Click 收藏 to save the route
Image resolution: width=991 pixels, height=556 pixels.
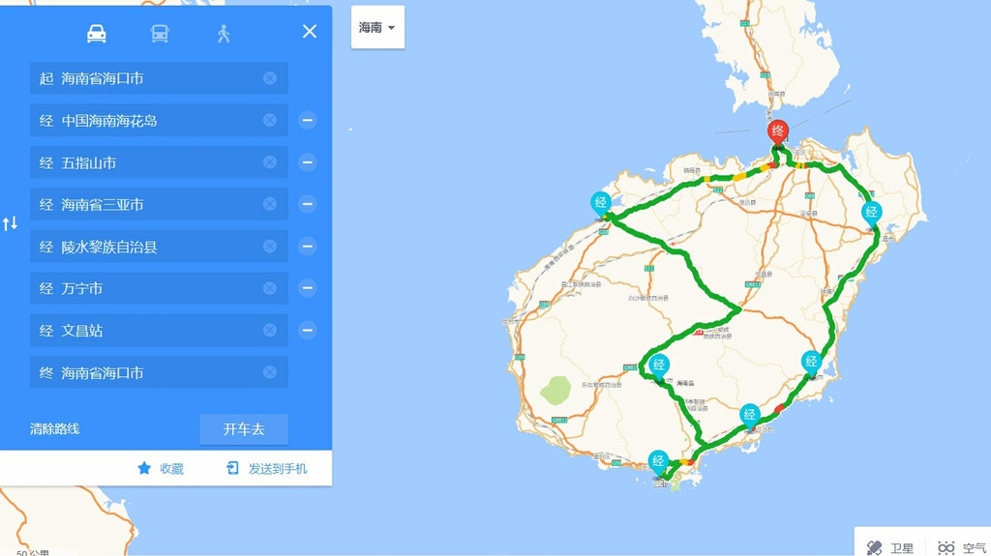point(161,469)
